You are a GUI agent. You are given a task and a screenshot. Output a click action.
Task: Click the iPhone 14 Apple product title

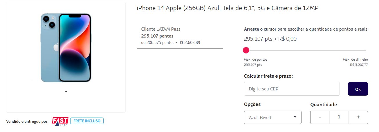click(228, 8)
